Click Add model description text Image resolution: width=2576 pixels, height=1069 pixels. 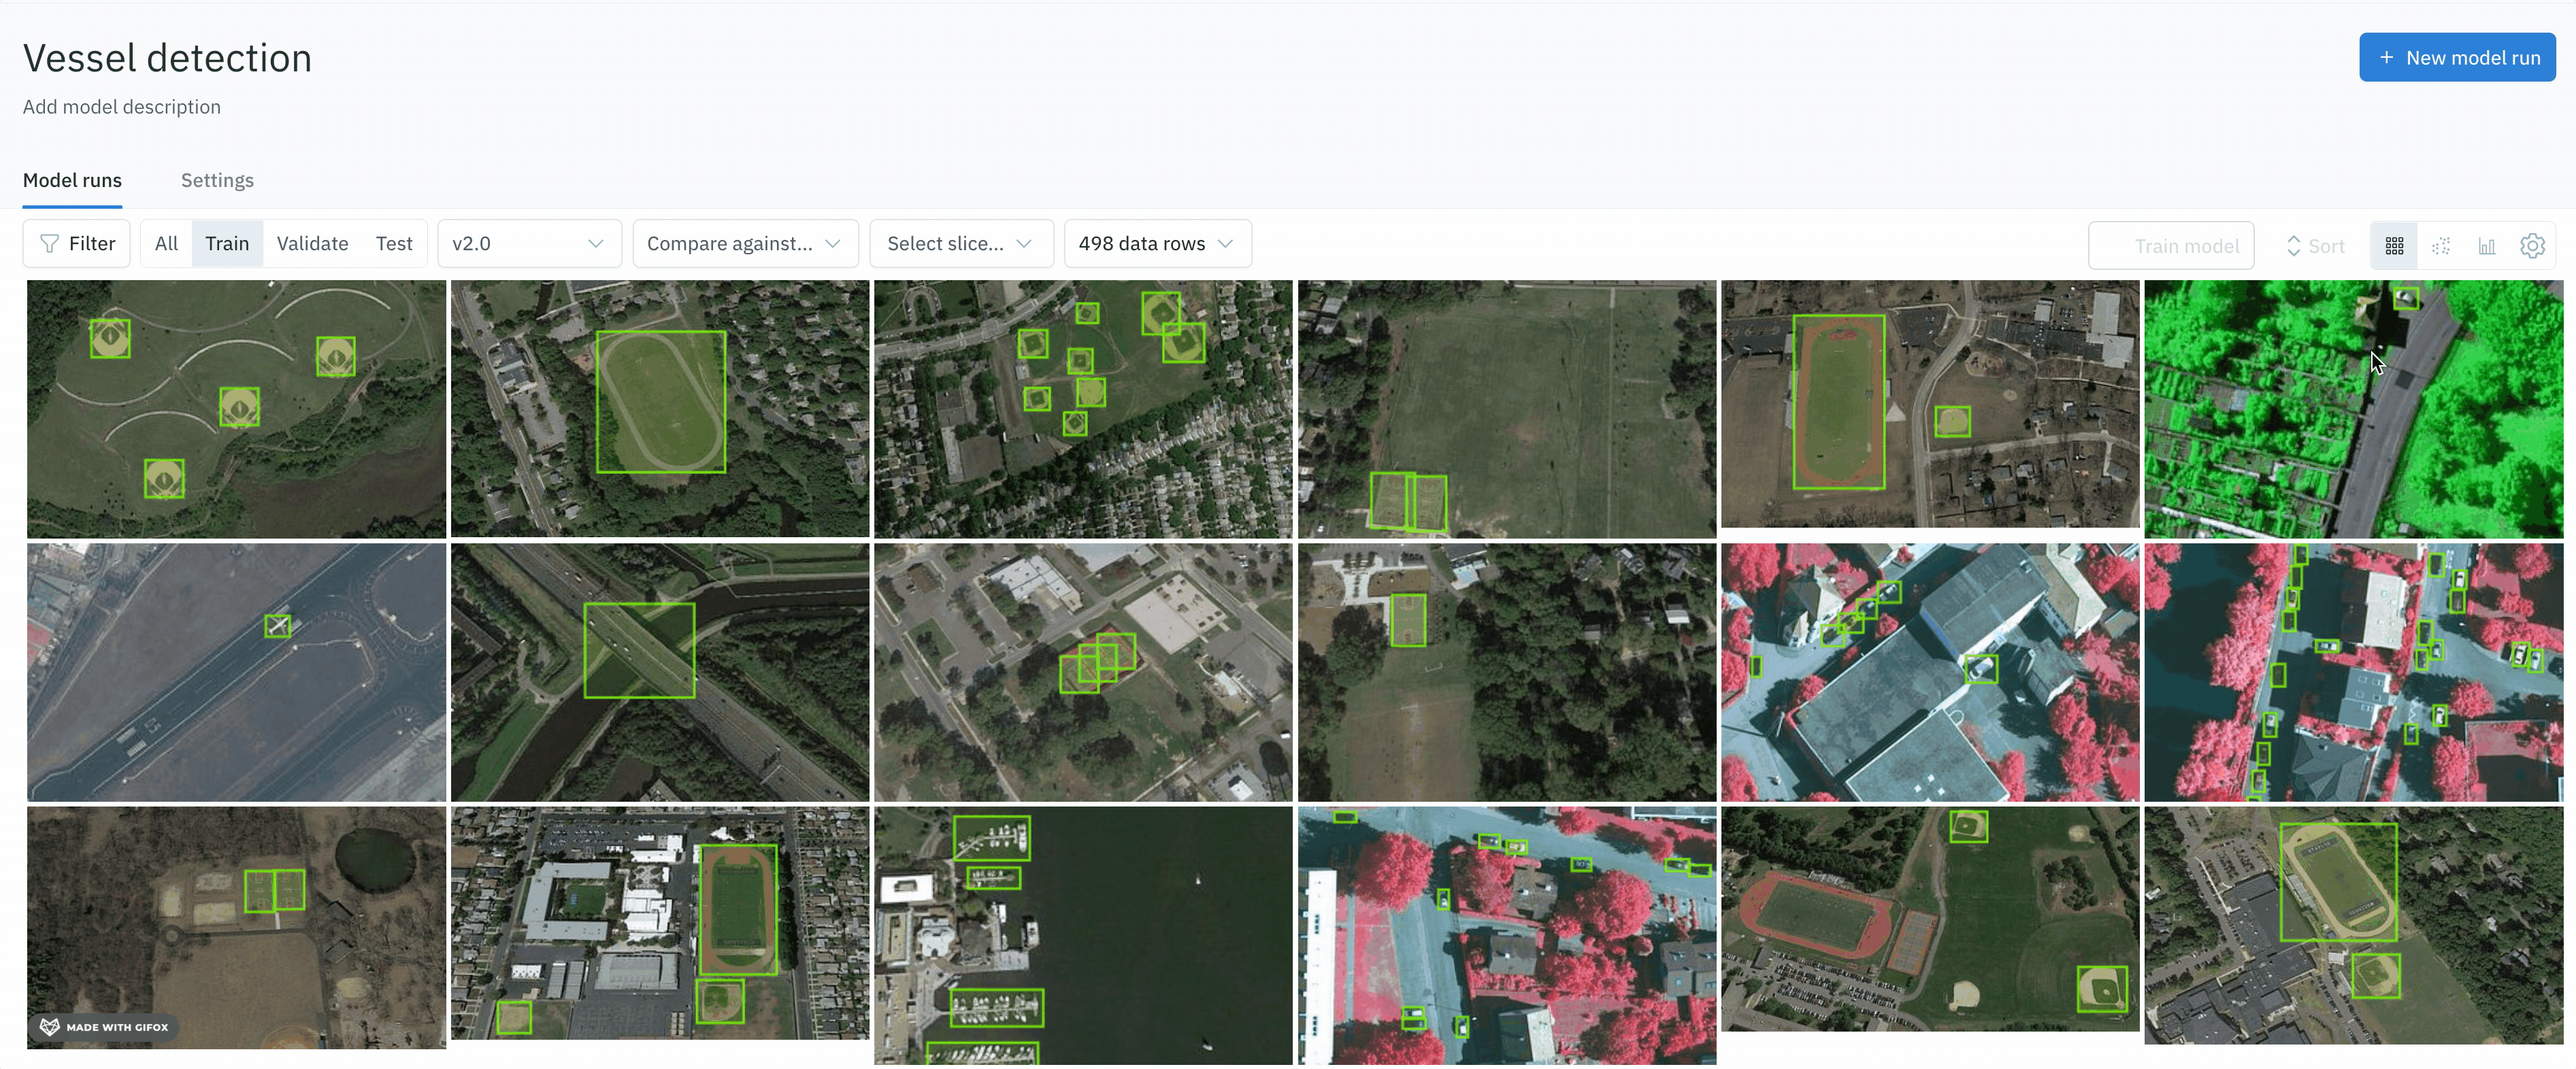[x=122, y=107]
